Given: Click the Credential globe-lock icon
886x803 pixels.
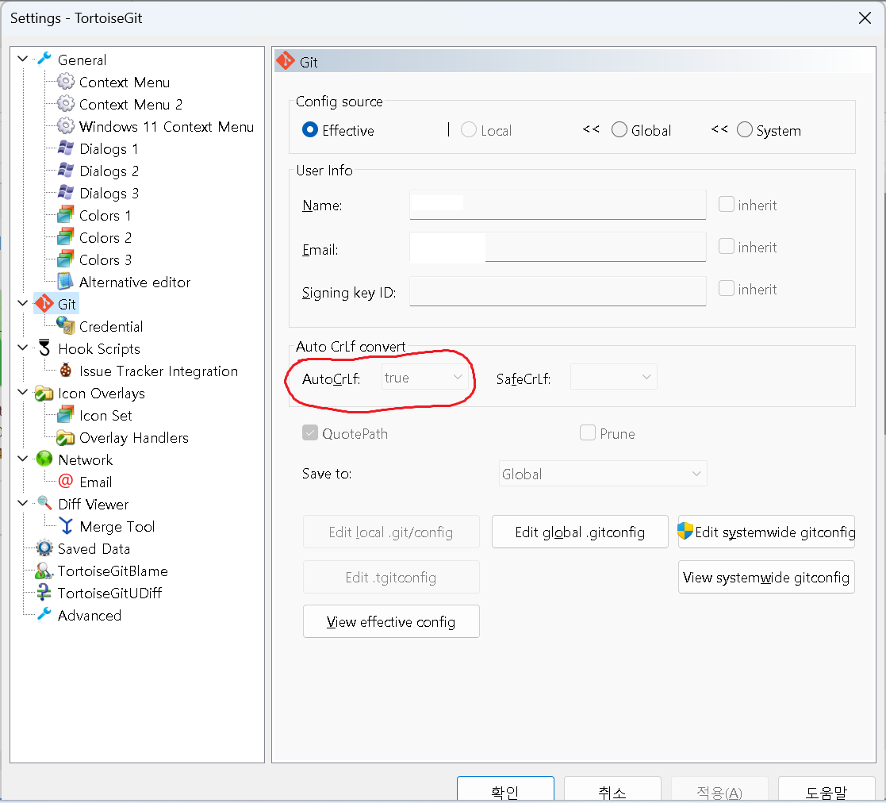Looking at the screenshot, I should click(66, 326).
